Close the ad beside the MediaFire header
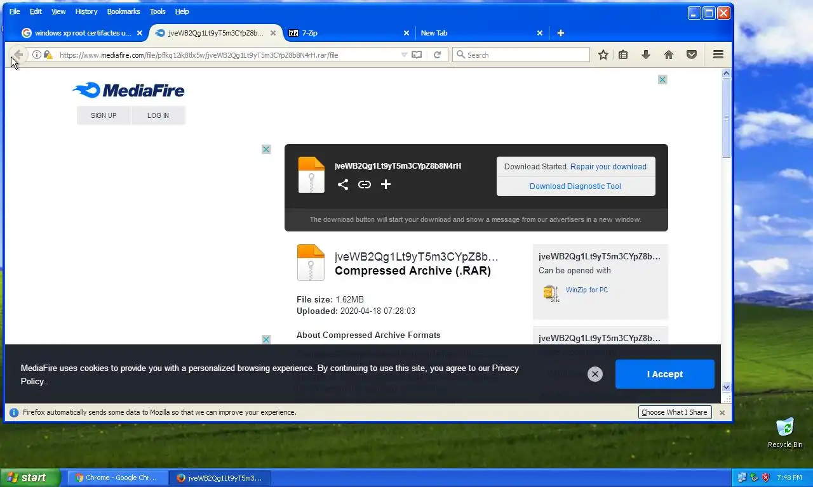Screen dimensions: 813x487 [662, 79]
